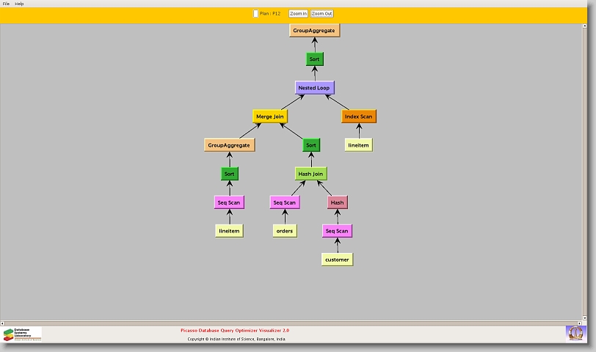The height and width of the screenshot is (352, 596).
Task: Select the Sort node below Merge Join
Action: pyautogui.click(x=311, y=145)
